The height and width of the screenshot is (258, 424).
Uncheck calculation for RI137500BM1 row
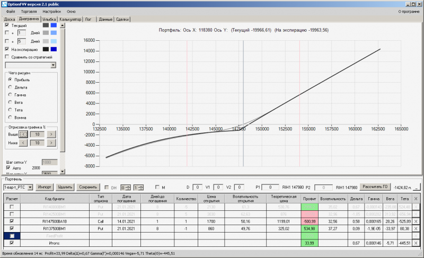tap(12, 228)
